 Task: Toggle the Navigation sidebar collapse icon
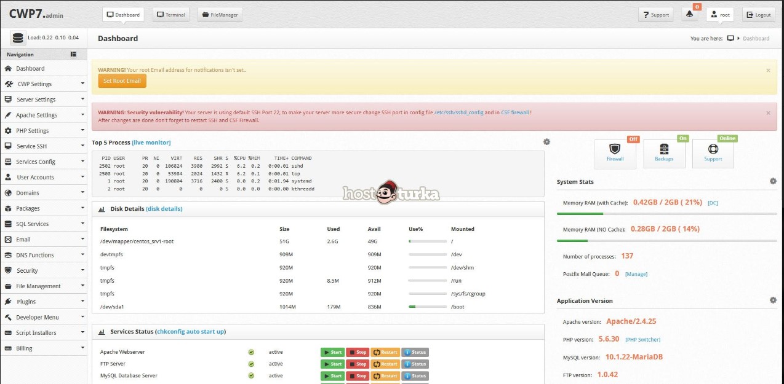pyautogui.click(x=74, y=54)
